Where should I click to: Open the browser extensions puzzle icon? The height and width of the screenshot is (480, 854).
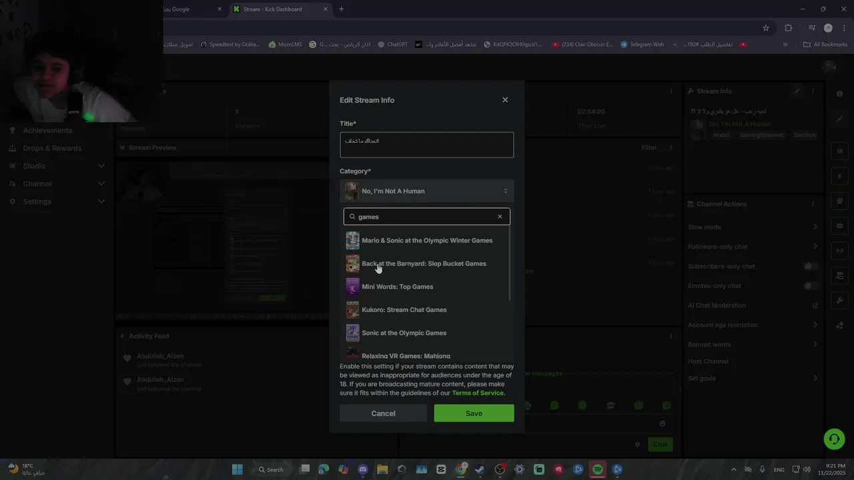pyautogui.click(x=789, y=28)
